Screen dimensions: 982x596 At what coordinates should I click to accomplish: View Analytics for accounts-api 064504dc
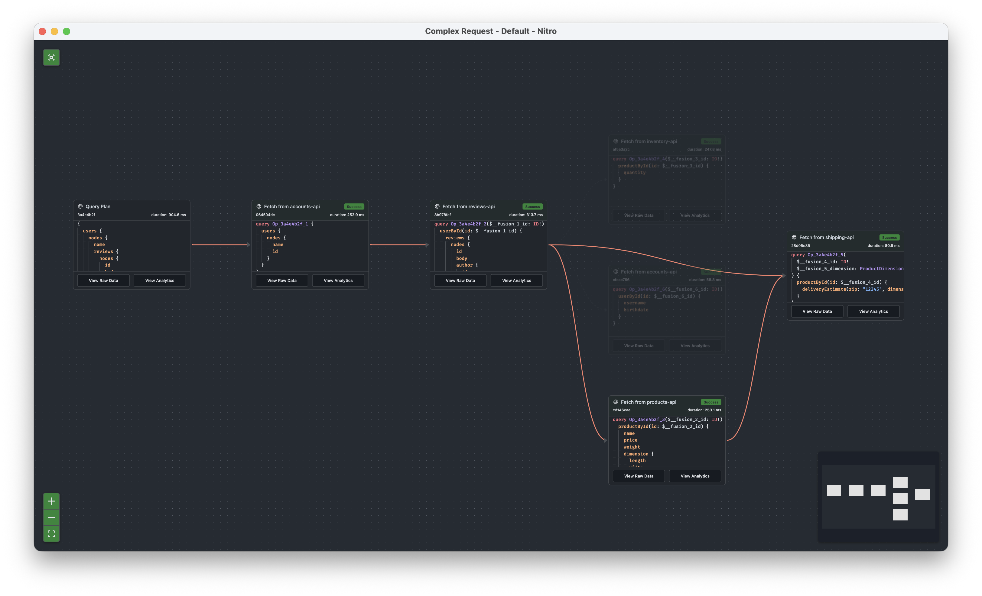coord(338,280)
